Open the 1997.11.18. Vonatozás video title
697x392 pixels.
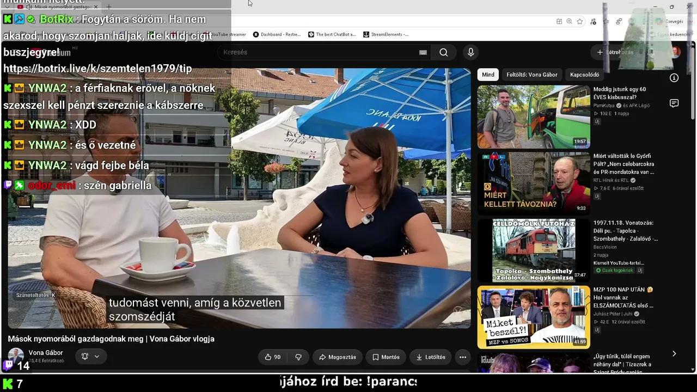click(626, 231)
